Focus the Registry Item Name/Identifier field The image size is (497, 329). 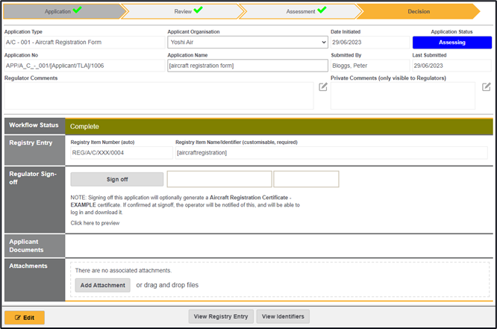(x=331, y=153)
